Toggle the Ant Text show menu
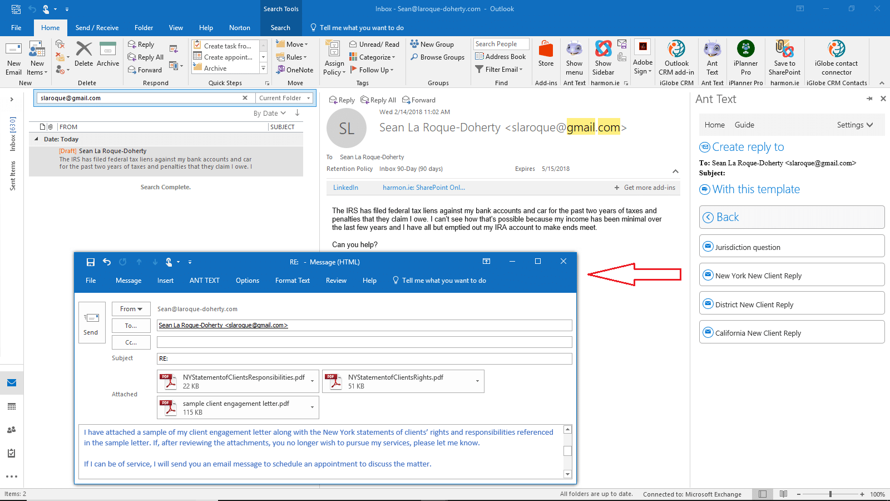 574,58
